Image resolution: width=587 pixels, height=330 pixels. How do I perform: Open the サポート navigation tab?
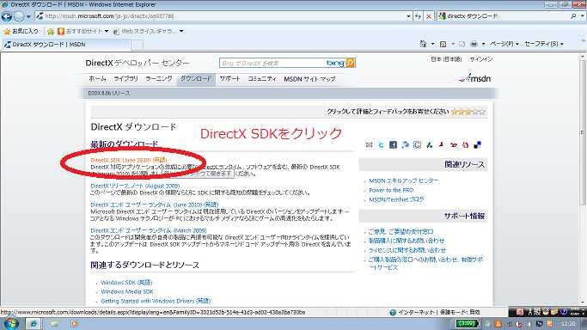[229, 79]
